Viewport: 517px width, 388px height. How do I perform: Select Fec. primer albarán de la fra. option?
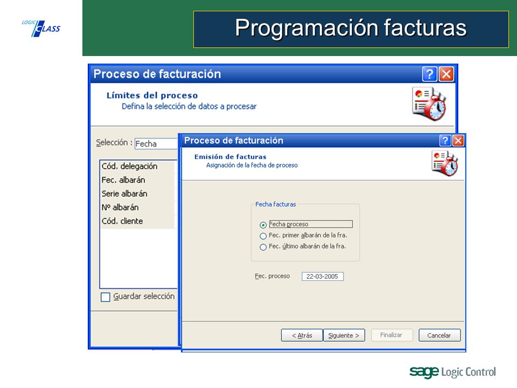(263, 236)
